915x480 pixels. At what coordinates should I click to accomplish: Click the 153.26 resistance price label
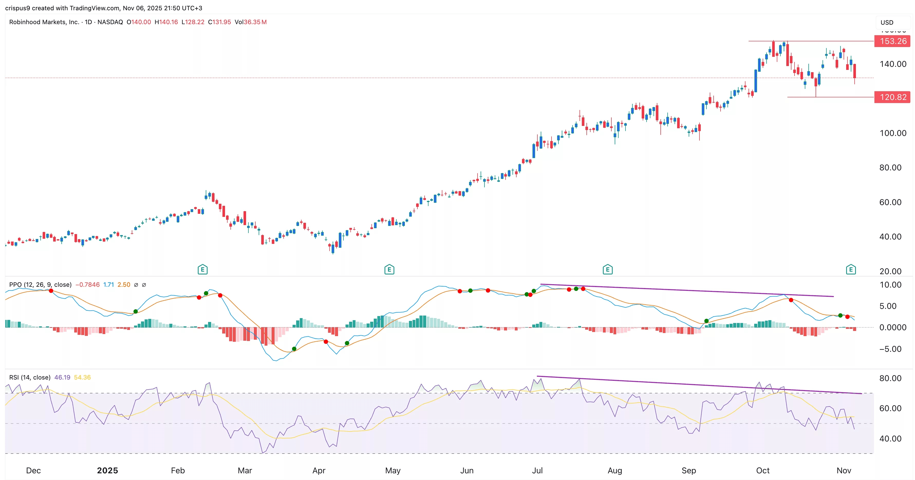pos(893,41)
